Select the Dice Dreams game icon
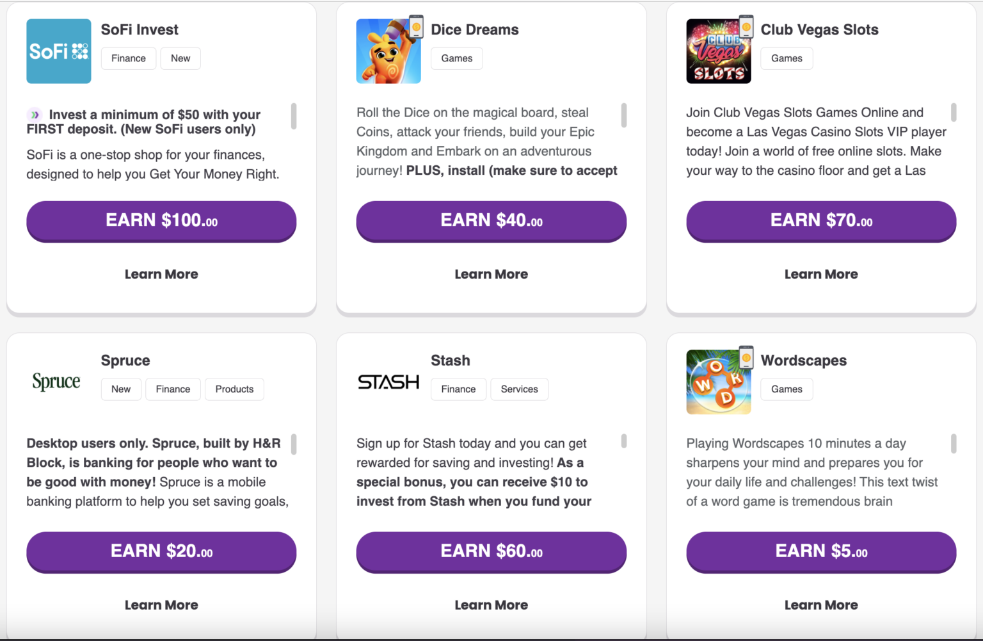The image size is (983, 641). pyautogui.click(x=386, y=53)
